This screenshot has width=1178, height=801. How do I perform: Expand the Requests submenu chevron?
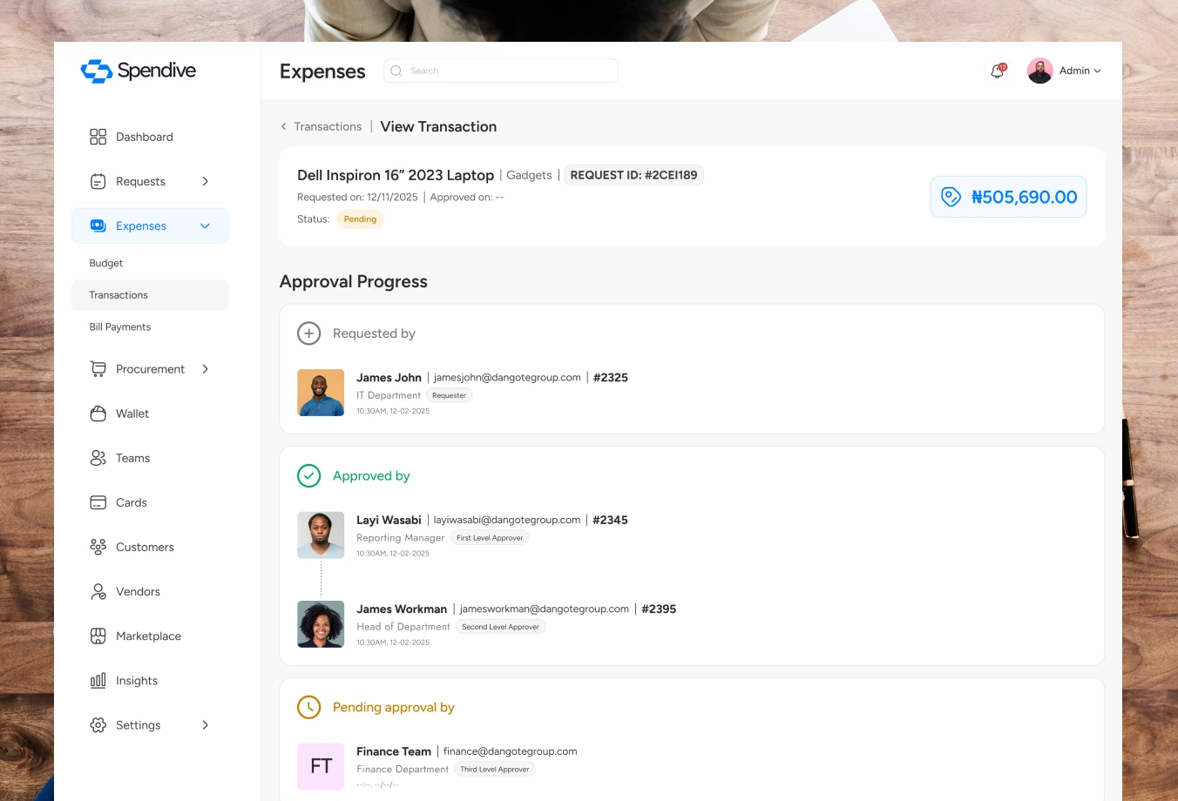click(206, 181)
